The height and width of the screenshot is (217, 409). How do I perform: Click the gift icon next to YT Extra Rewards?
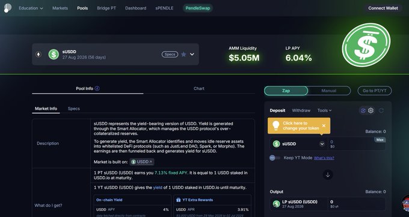(x=179, y=200)
